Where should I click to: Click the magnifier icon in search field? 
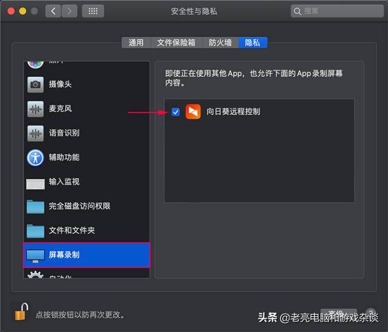pyautogui.click(x=297, y=11)
